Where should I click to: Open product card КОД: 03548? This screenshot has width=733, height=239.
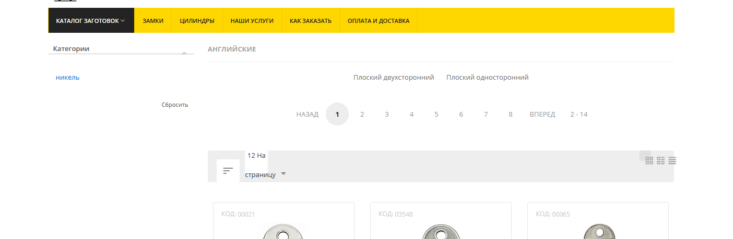coord(441,221)
